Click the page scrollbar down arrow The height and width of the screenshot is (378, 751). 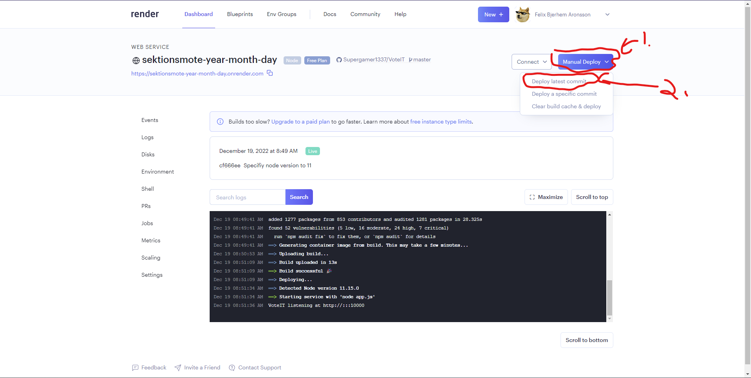pos(748,374)
